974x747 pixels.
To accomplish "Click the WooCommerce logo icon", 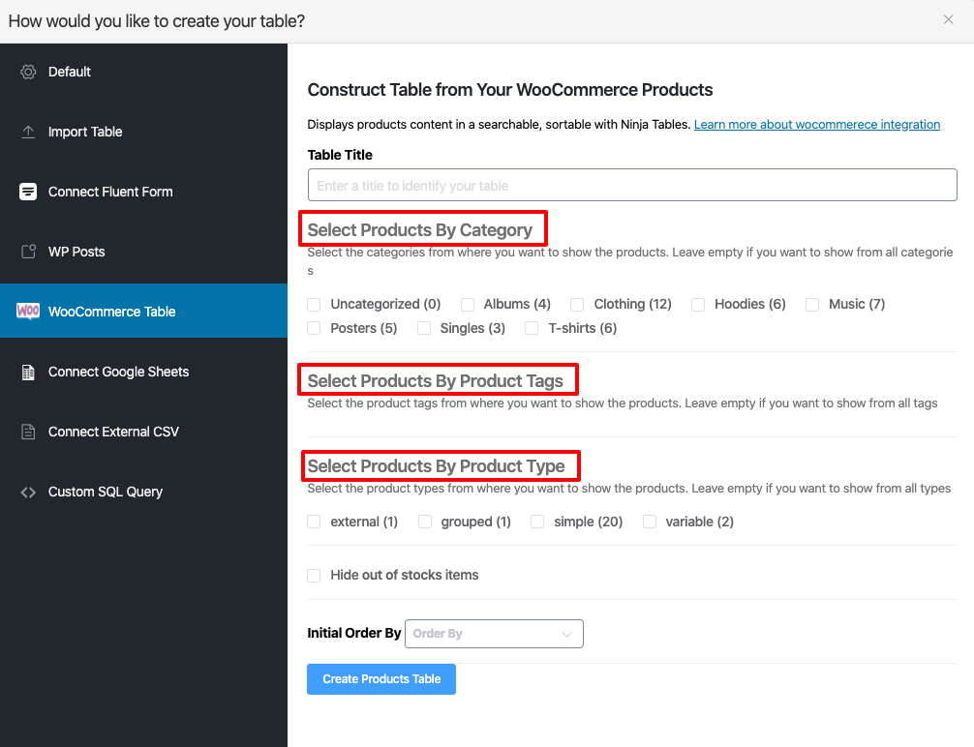I will (x=28, y=312).
